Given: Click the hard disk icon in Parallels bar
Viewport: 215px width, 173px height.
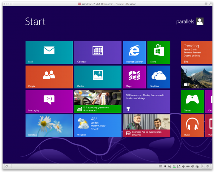Looking at the screenshot, I should (188, 167).
